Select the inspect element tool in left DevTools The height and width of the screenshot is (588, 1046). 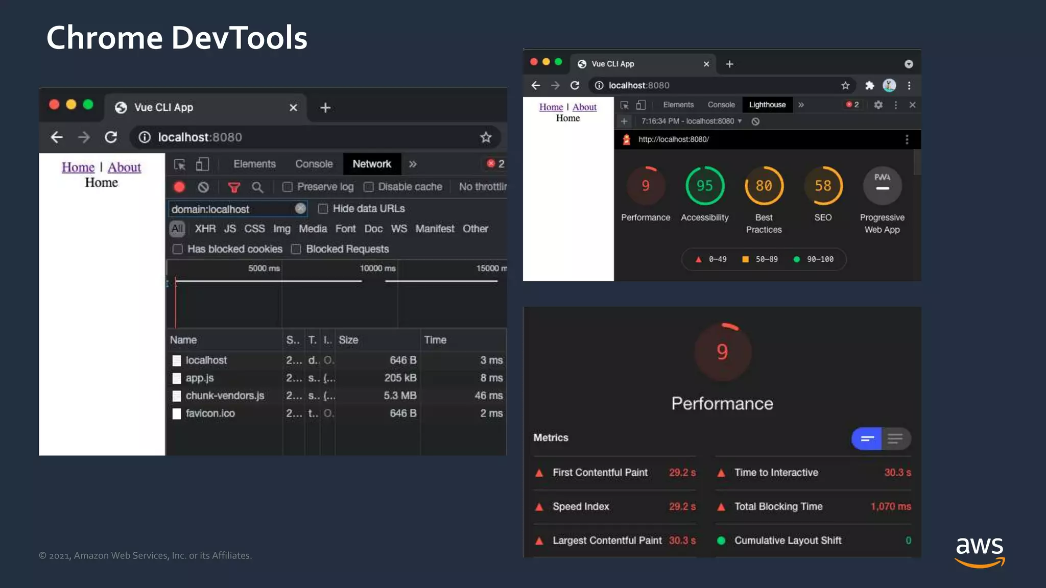[180, 164]
